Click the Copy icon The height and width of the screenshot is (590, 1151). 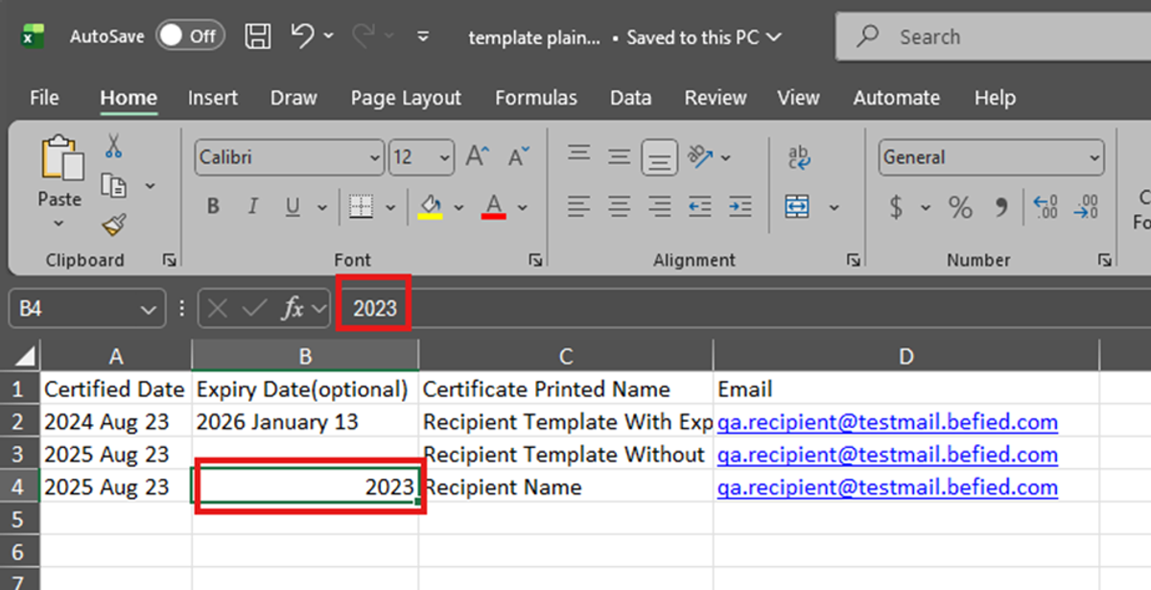click(114, 185)
